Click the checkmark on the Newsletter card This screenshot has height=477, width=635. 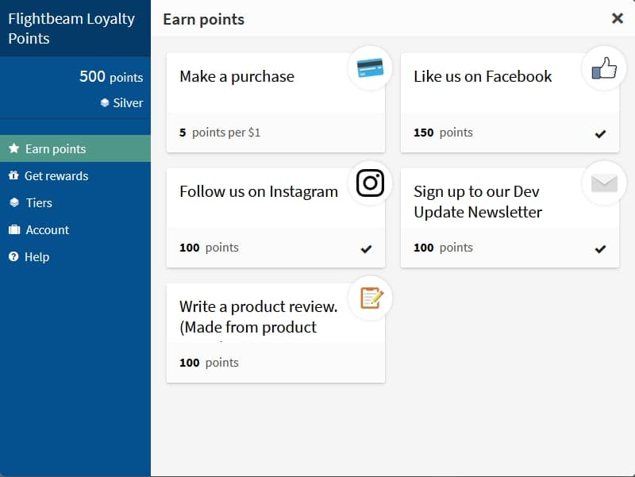[600, 248]
